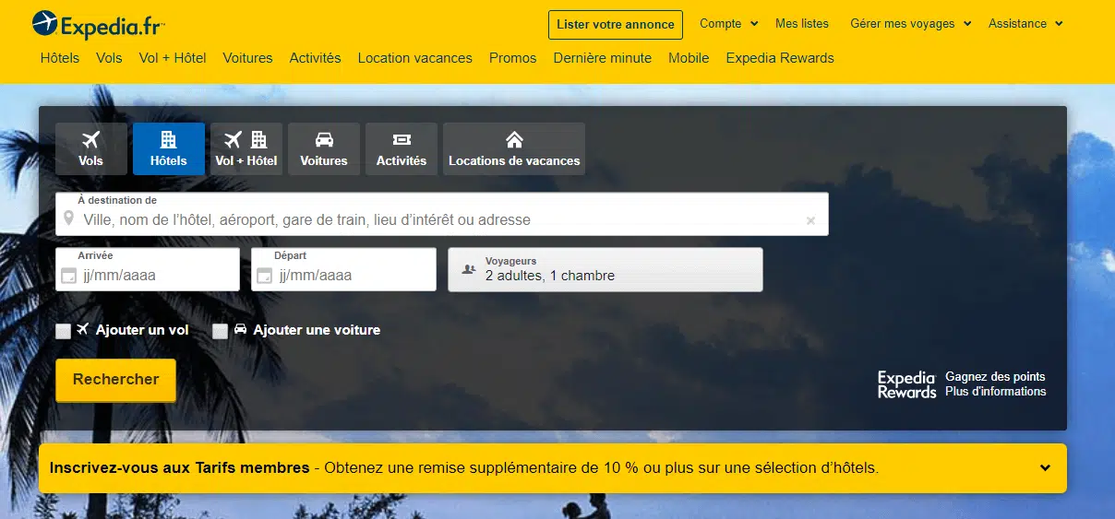Viewport: 1115px width, 519px height.
Task: Click the calendar icon in Arrivée field
Action: (68, 275)
